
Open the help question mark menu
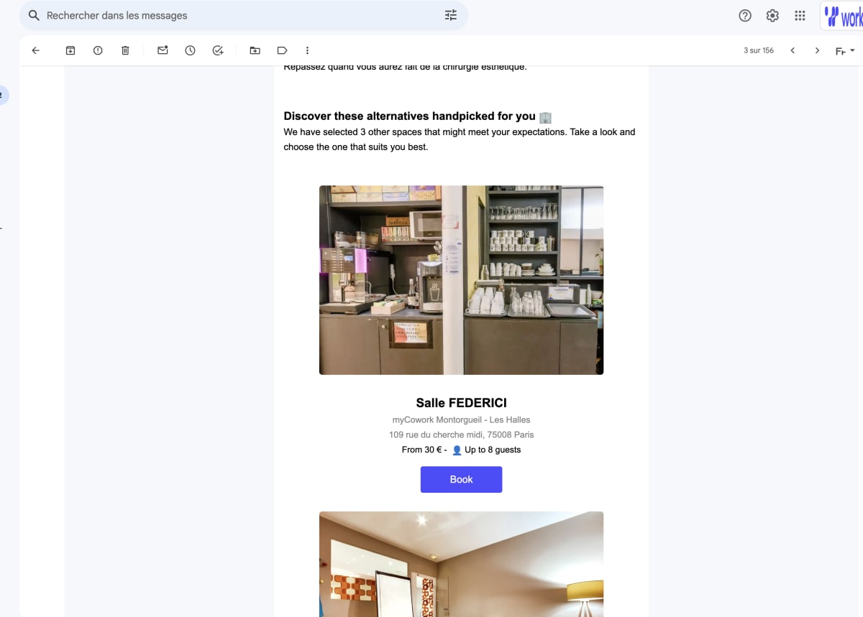(x=745, y=15)
